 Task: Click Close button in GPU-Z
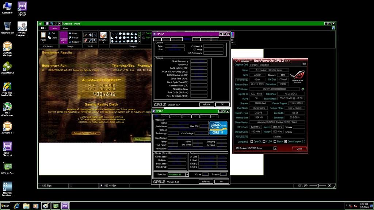[x=299, y=149]
